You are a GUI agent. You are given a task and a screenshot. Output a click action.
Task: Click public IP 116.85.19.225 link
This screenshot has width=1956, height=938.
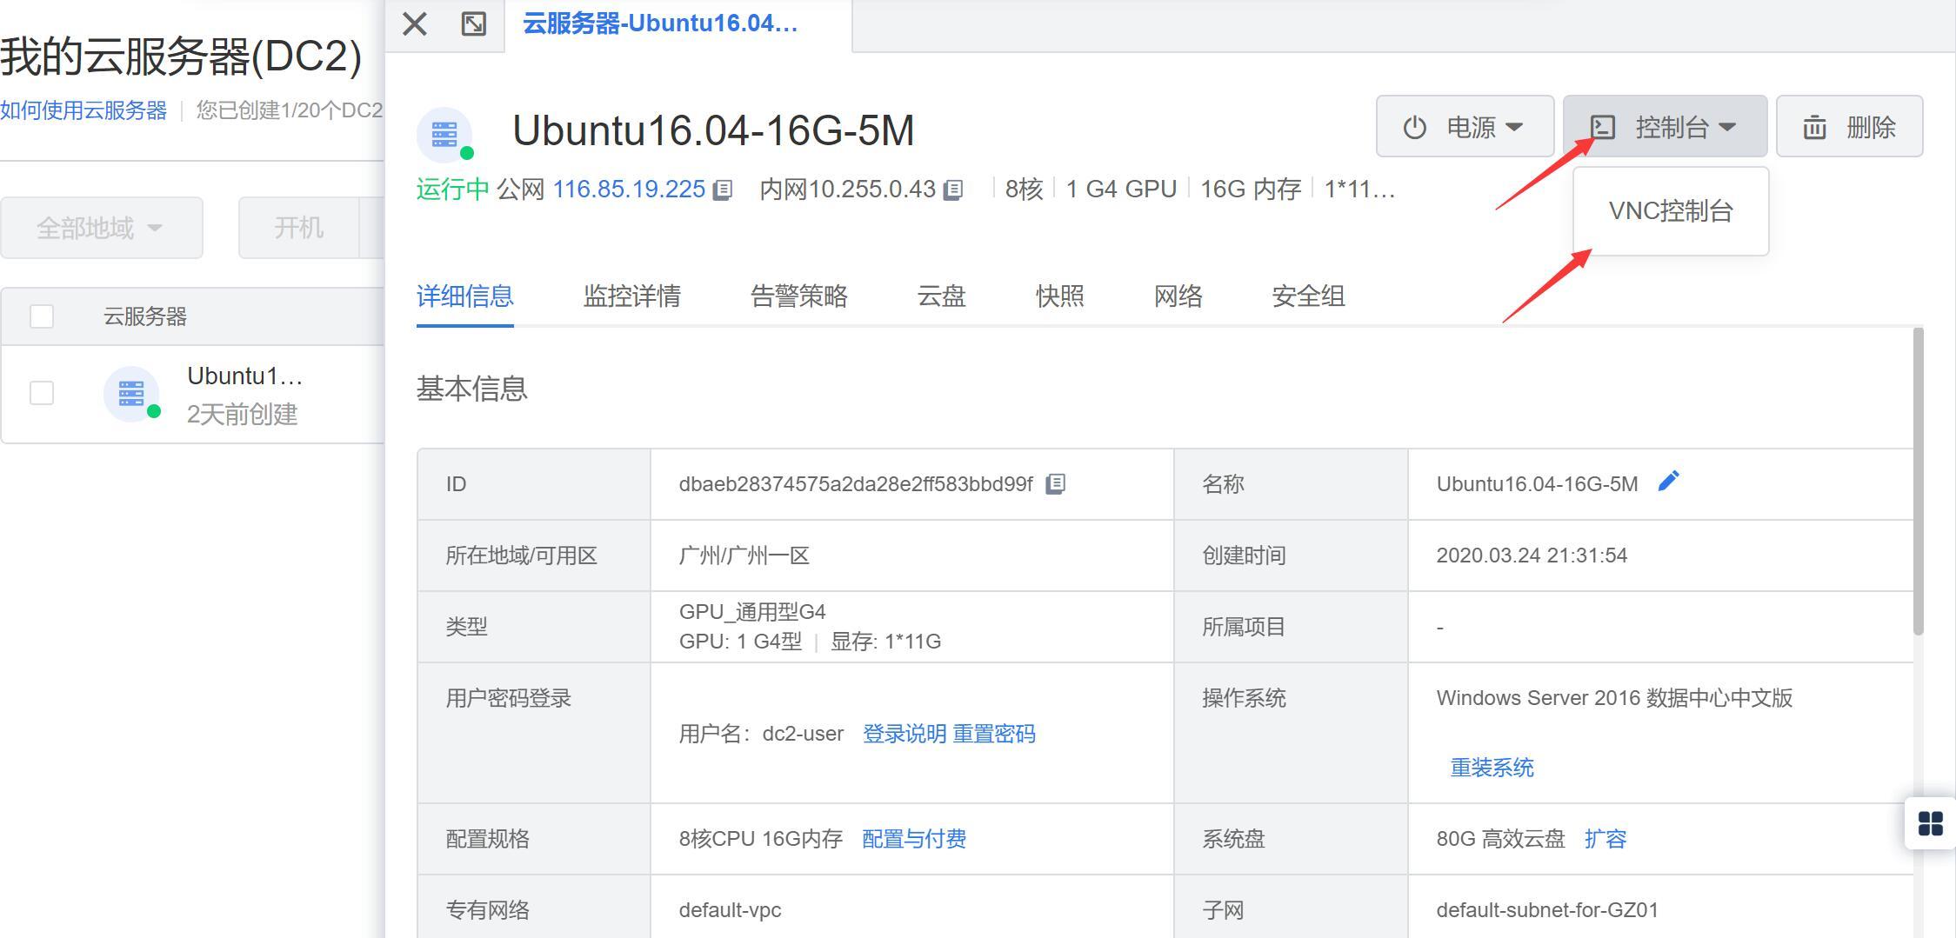[x=629, y=190]
